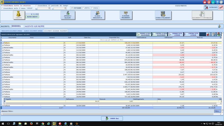Click the negative value - 68,95 in DaRicevere
Image resolution: width=224 pixels, height=126 pixels.
click(181, 62)
